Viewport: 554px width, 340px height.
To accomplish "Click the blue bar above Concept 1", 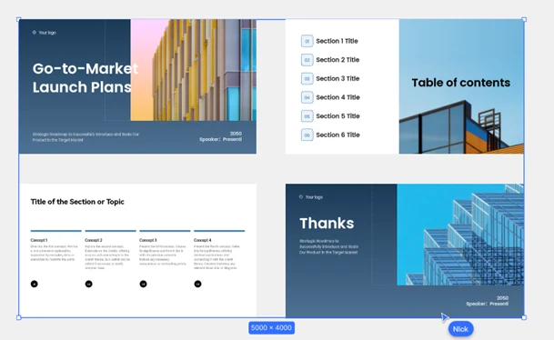I will click(x=55, y=231).
